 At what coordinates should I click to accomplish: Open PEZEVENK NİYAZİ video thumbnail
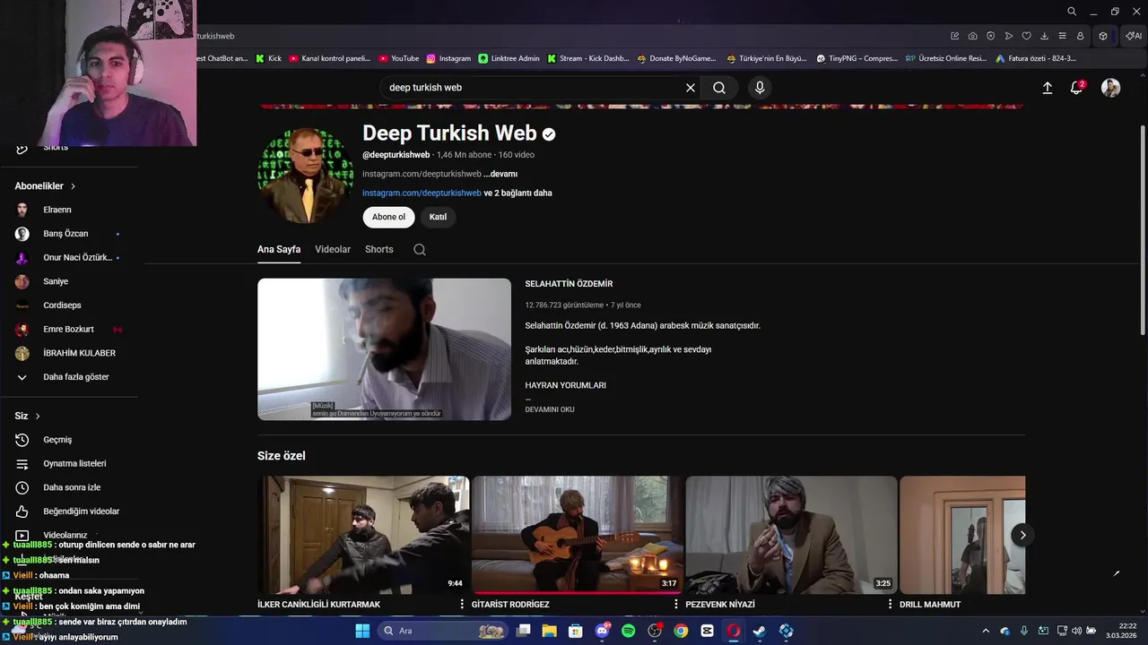pyautogui.click(x=791, y=535)
